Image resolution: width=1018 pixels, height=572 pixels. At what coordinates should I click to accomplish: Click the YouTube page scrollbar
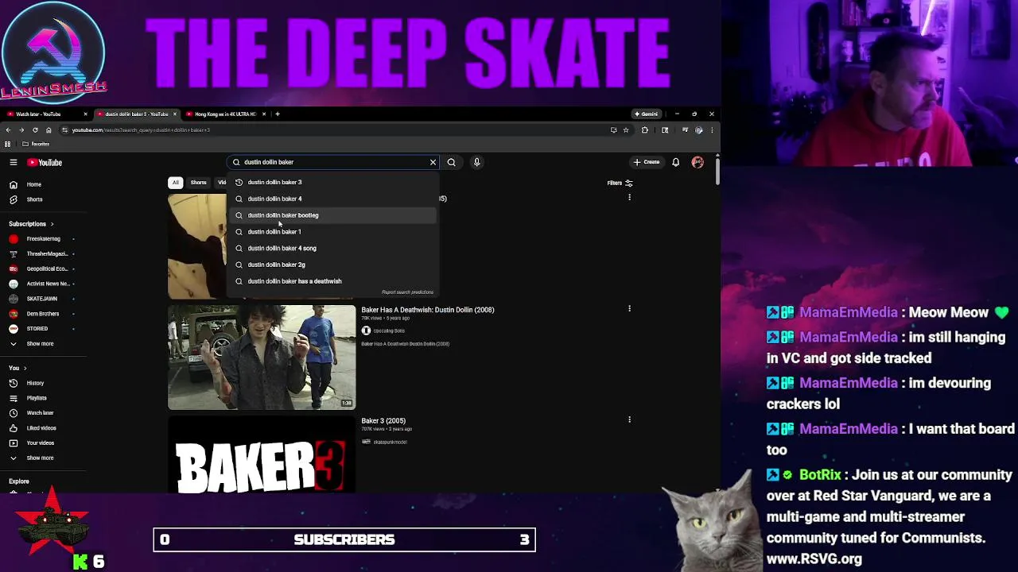717,171
